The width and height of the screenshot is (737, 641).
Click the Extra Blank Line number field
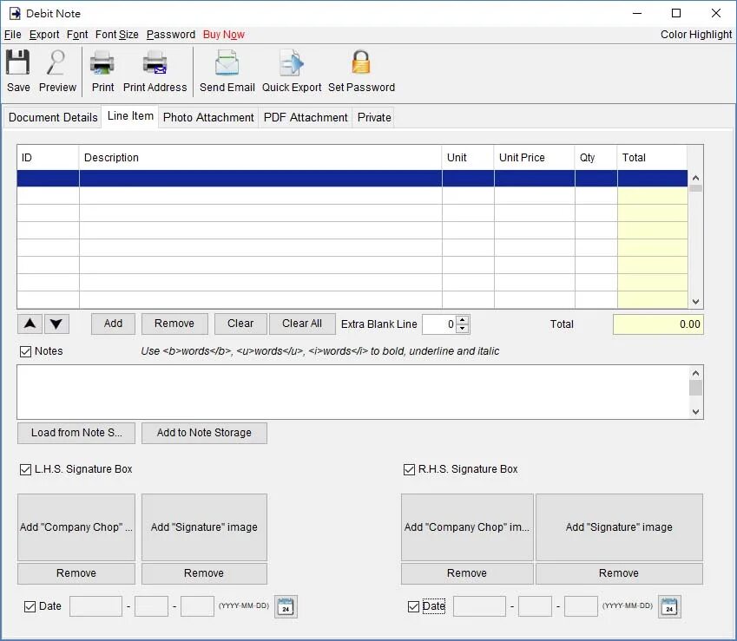click(x=439, y=324)
